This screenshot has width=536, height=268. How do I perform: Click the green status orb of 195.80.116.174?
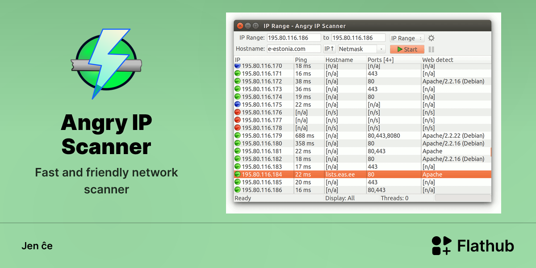point(237,96)
